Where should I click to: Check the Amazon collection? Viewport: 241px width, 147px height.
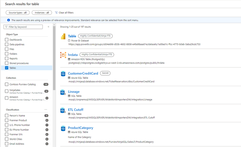tap(7, 98)
